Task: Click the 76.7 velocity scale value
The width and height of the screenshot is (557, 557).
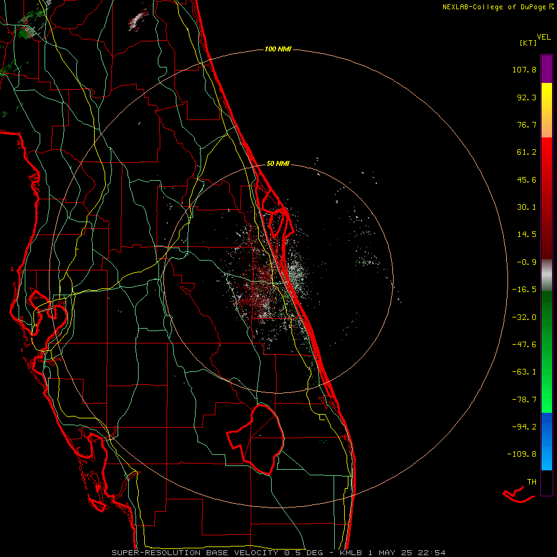Action: click(527, 124)
